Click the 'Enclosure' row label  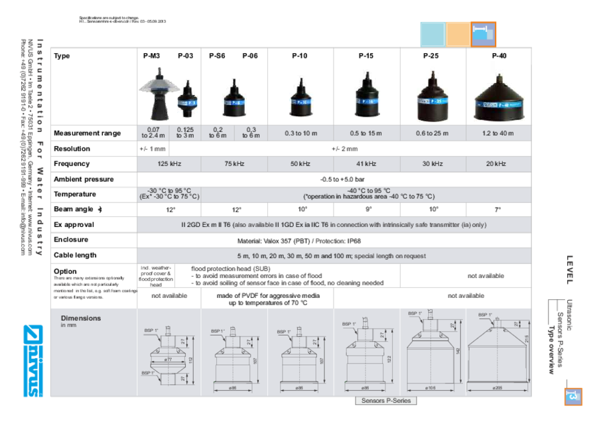click(x=71, y=240)
